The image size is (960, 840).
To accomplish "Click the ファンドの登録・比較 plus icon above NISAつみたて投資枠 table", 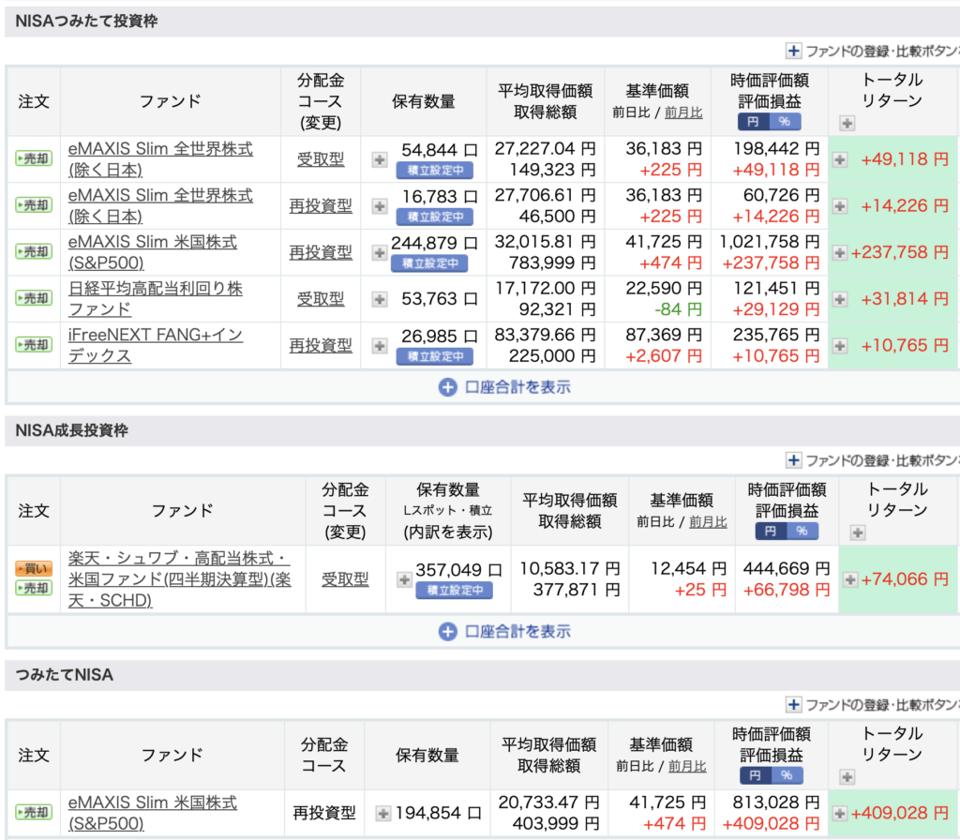I will [x=794, y=51].
